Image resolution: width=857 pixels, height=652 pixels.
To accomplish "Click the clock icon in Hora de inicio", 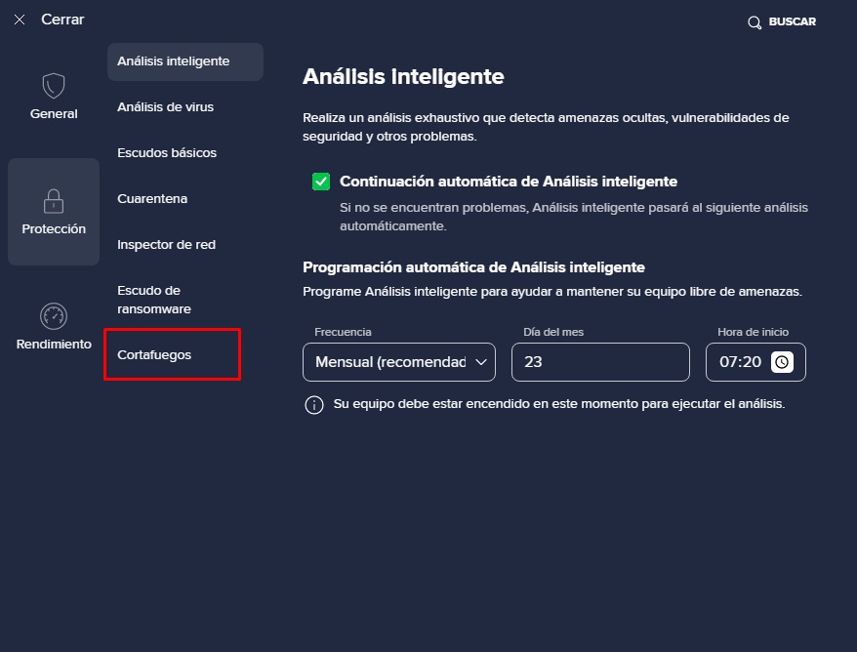I will (782, 362).
